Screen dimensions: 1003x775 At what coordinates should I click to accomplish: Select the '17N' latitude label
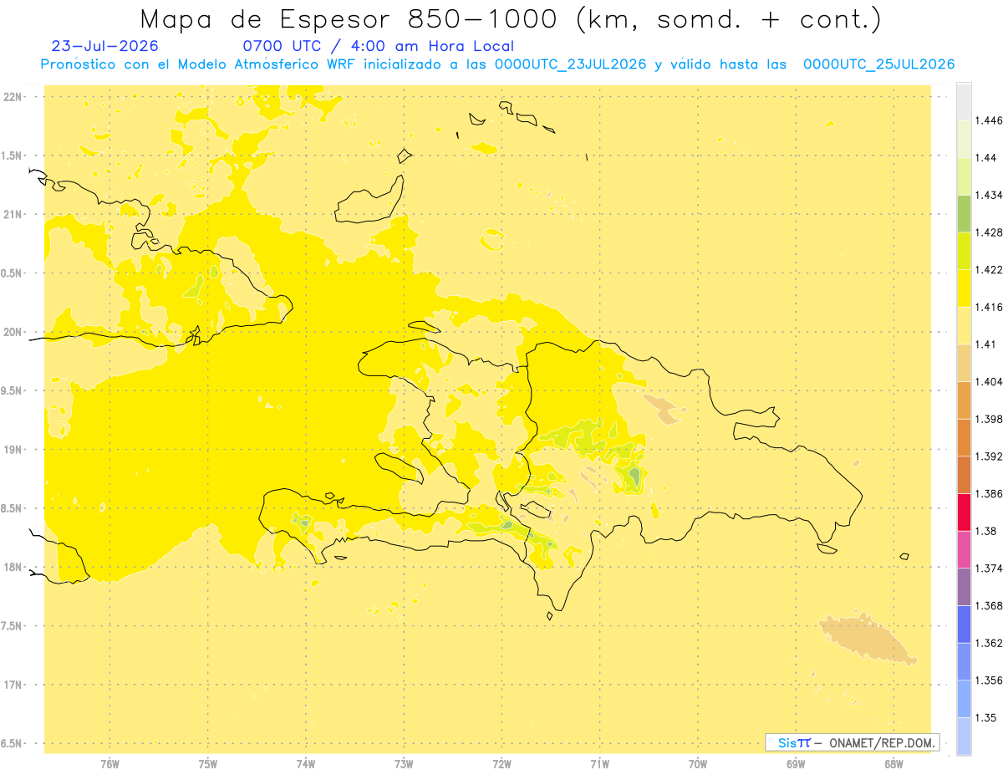pyautogui.click(x=13, y=685)
